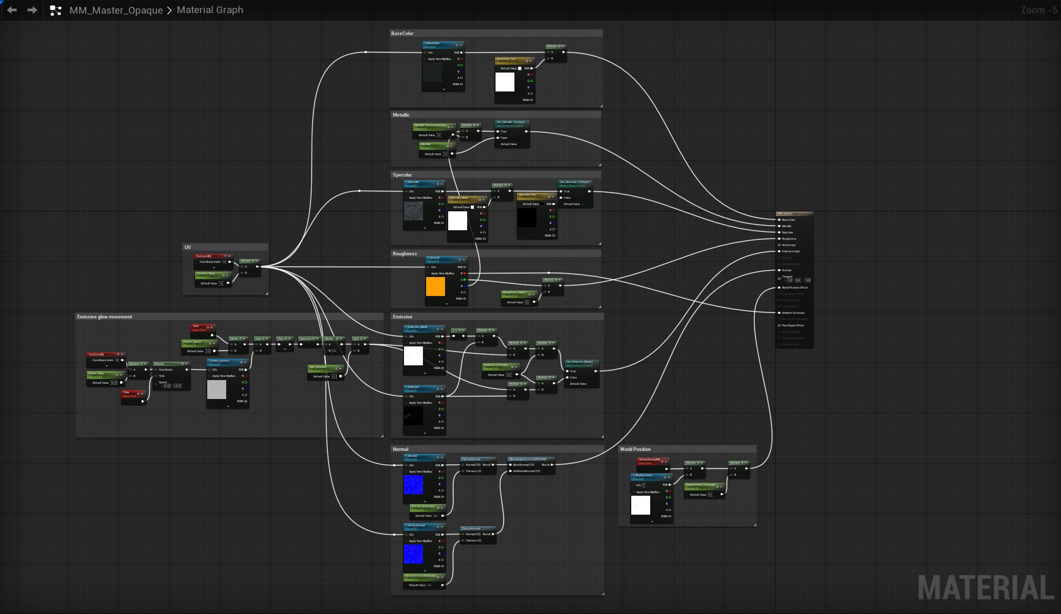The image size is (1061, 614).
Task: Click the T_AO_R_M red R output pin
Action: (464, 273)
